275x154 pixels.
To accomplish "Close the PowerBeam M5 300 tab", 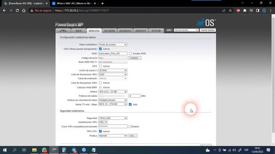I will click(x=46, y=3).
